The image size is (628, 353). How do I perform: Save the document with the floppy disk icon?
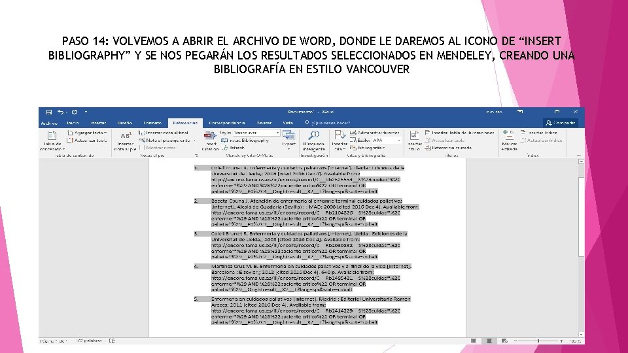click(x=49, y=112)
